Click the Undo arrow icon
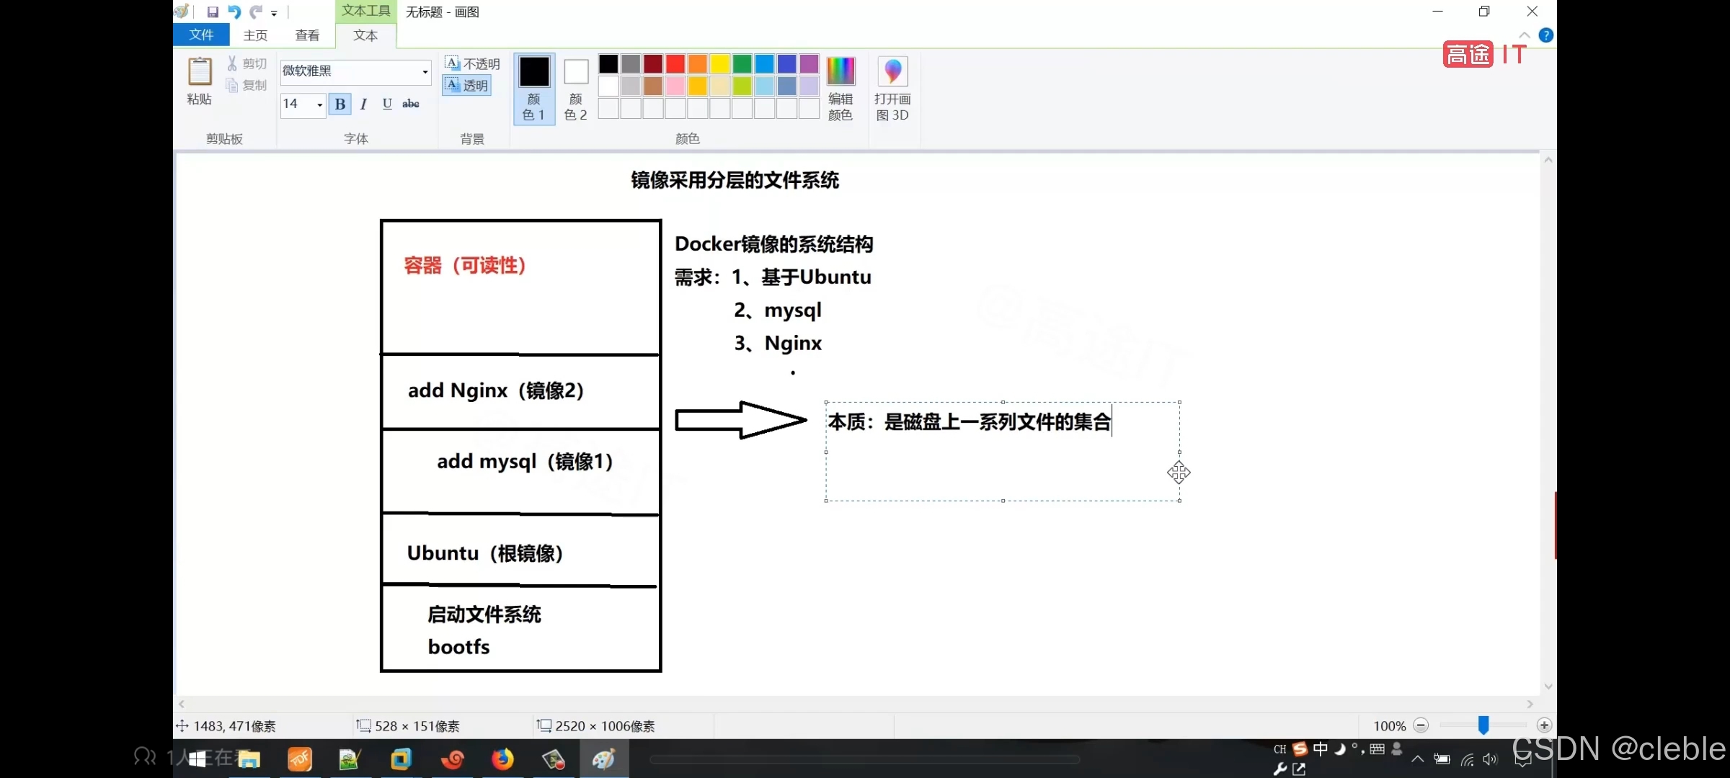This screenshot has width=1730, height=778. pyautogui.click(x=234, y=12)
